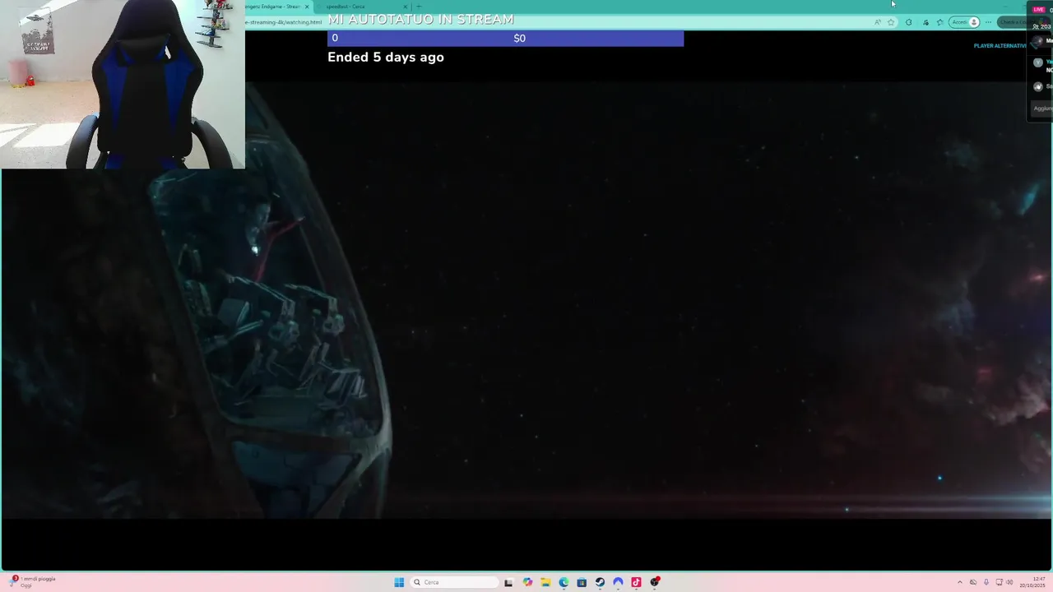Image resolution: width=1053 pixels, height=592 pixels.
Task: Show hidden system tray icons
Action: tap(960, 582)
